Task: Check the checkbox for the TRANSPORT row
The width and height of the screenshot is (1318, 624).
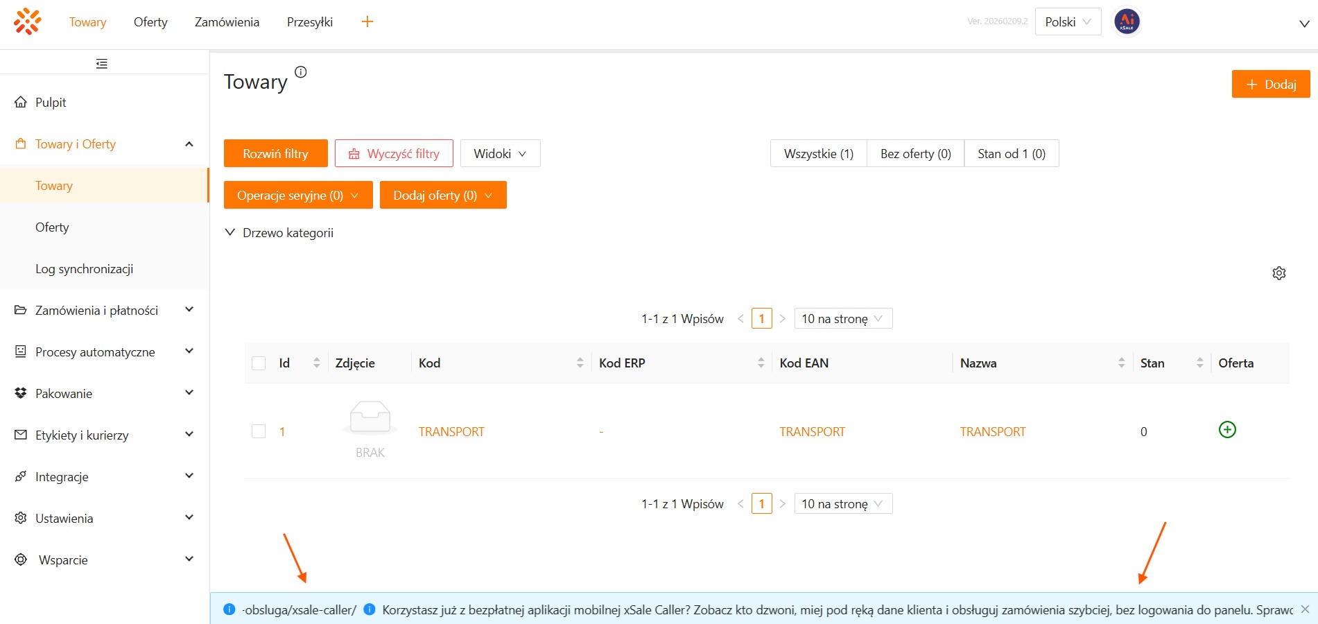Action: [259, 431]
